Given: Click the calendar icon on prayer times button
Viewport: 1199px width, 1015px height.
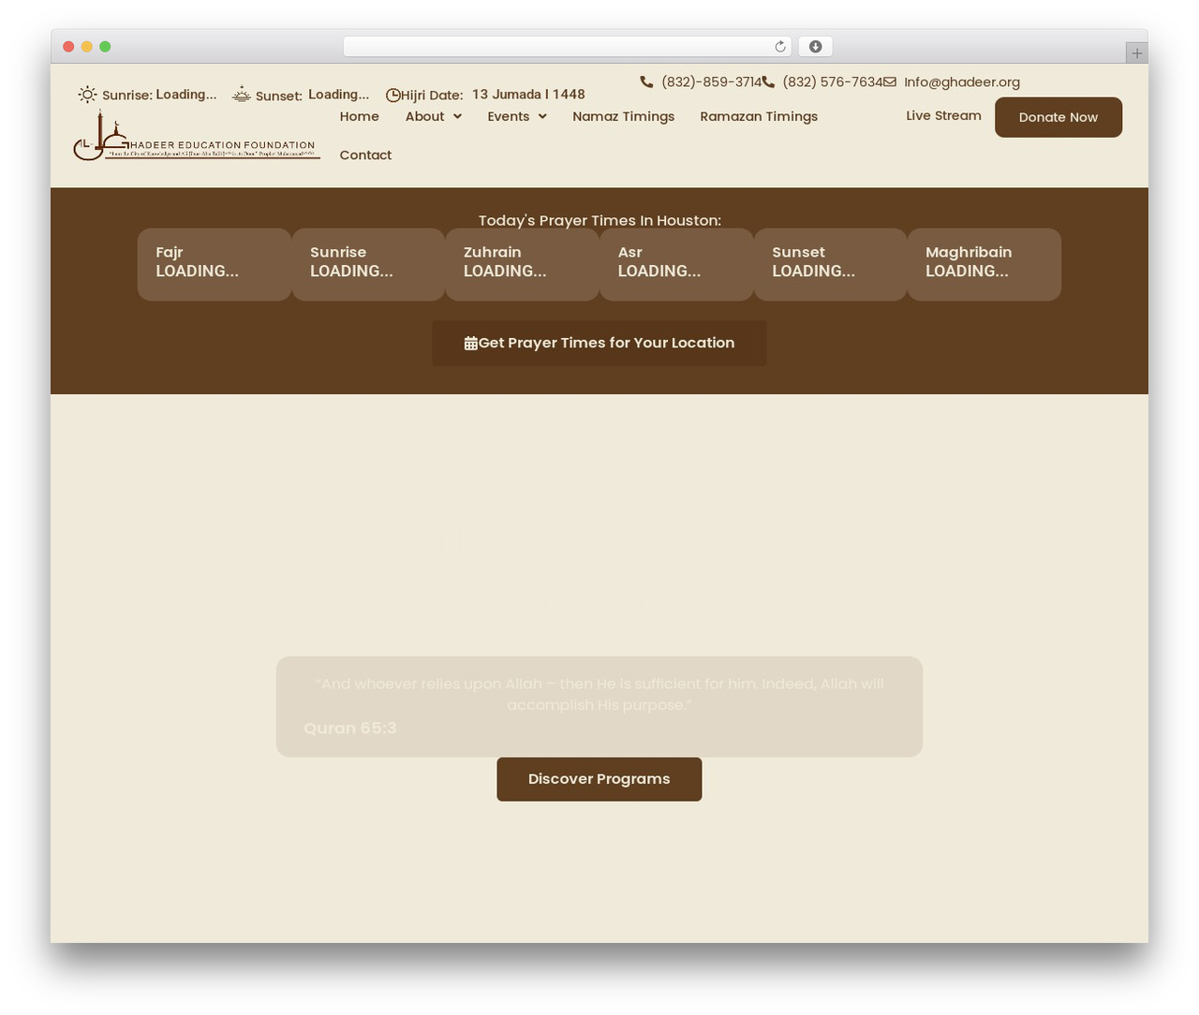Looking at the screenshot, I should click(471, 344).
